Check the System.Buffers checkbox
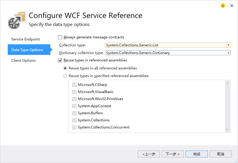The width and height of the screenshot is (238, 163). [x=74, y=113]
